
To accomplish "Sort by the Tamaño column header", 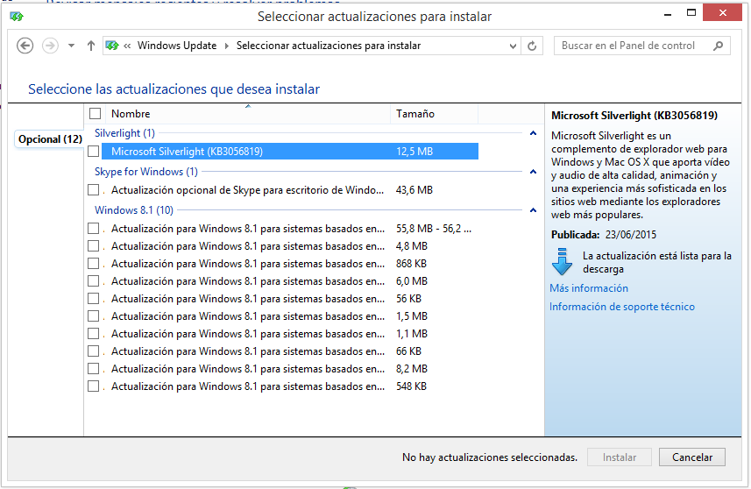I will click(435, 114).
